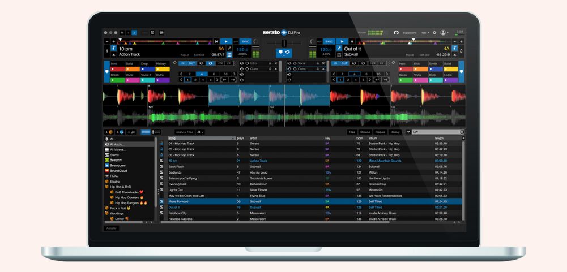The width and height of the screenshot is (567, 272).
Task: Play deck 1 track 10 pm
Action: click(226, 41)
